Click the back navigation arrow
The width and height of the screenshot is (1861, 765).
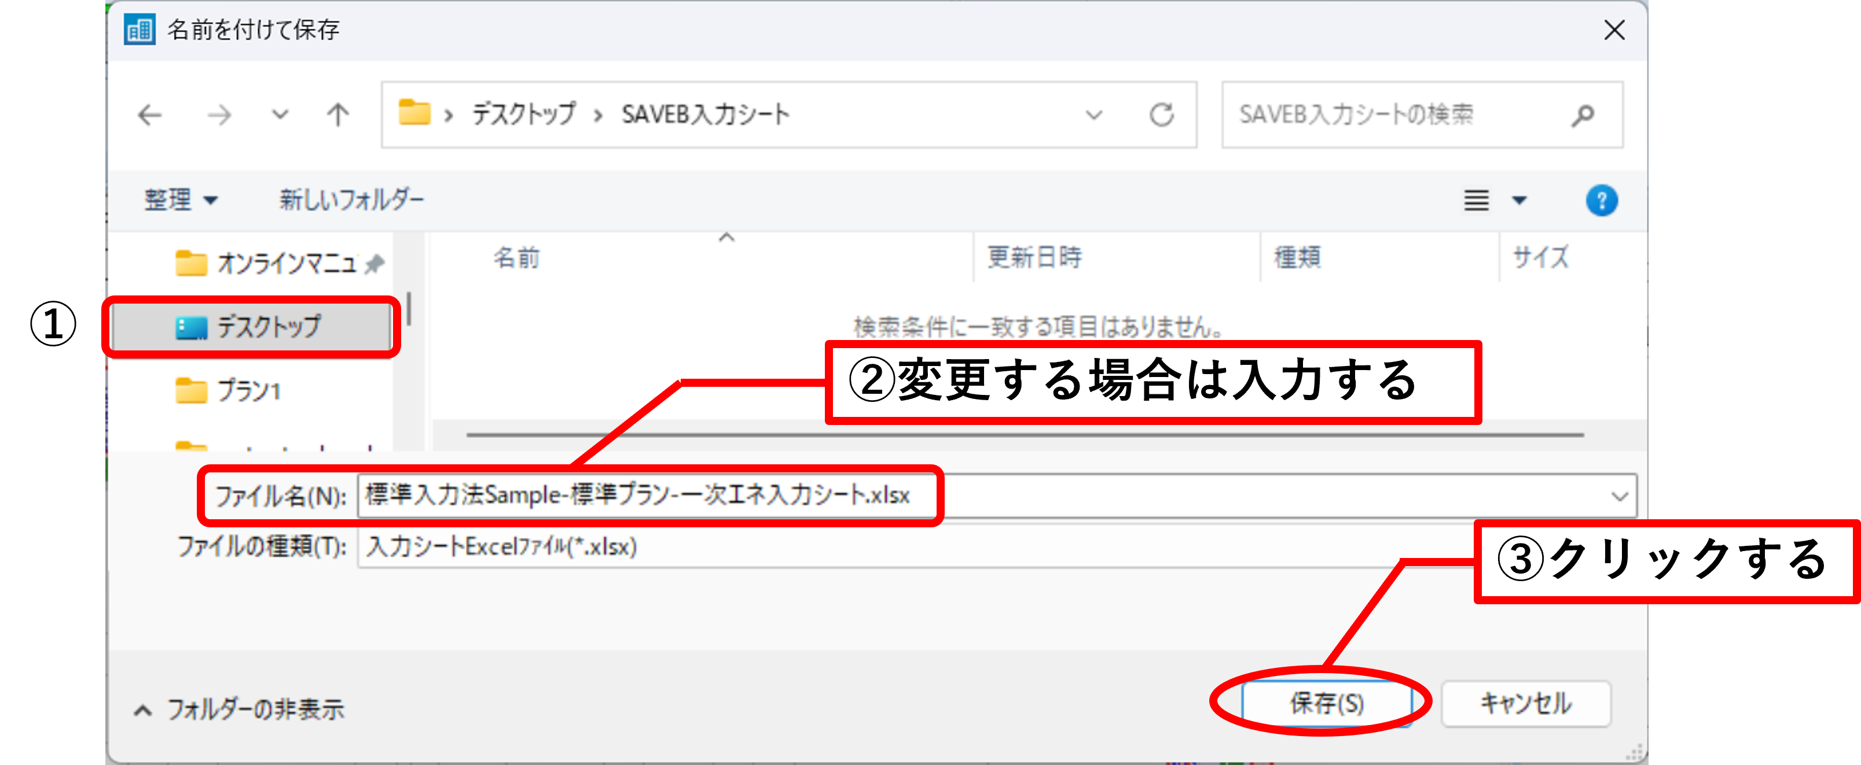[x=151, y=114]
